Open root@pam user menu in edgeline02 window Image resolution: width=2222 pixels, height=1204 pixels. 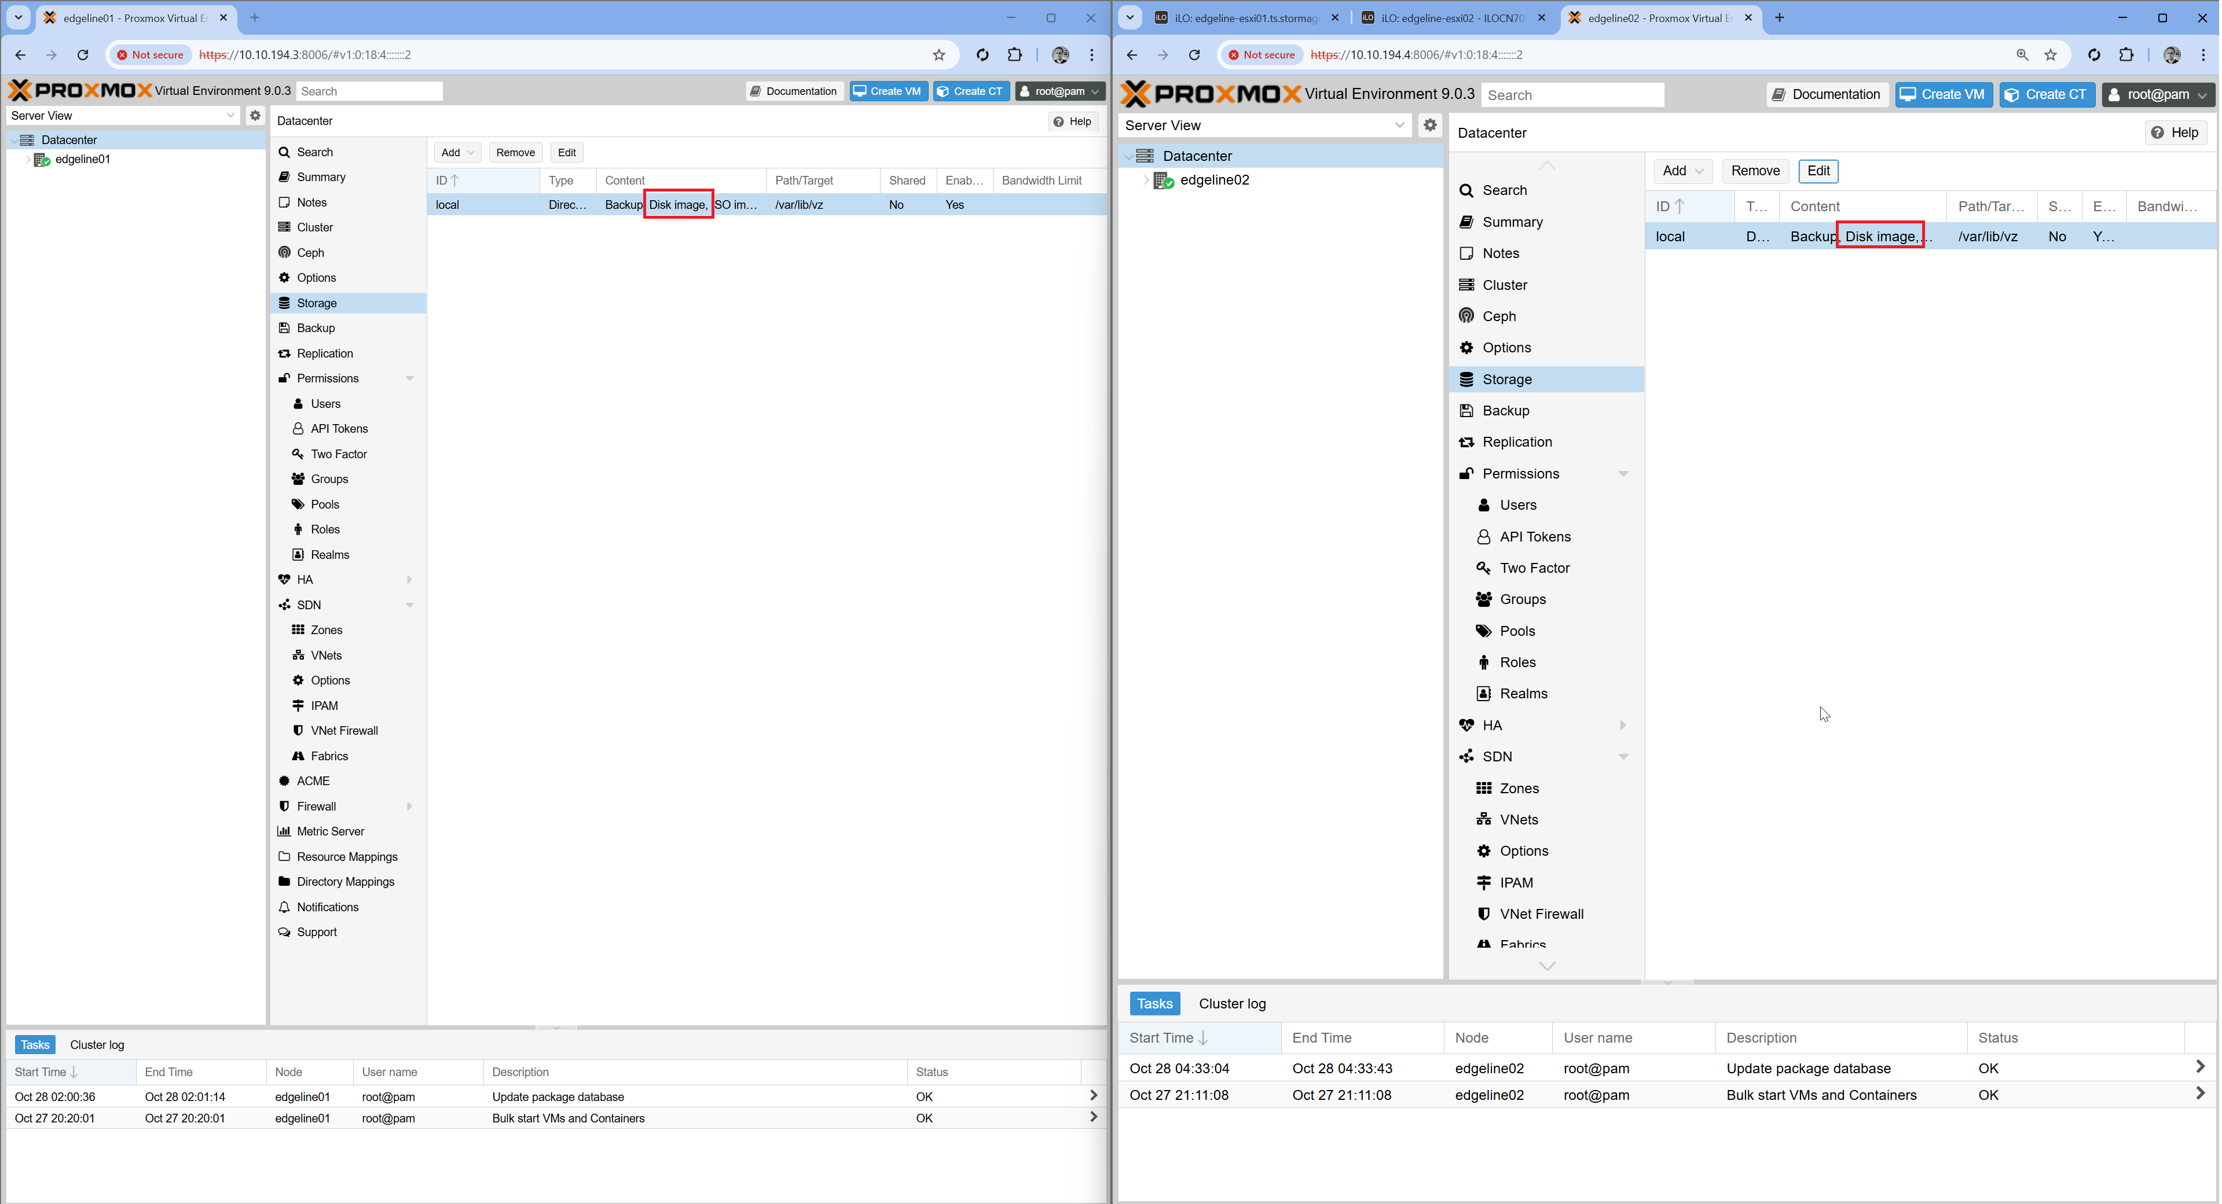(2157, 95)
